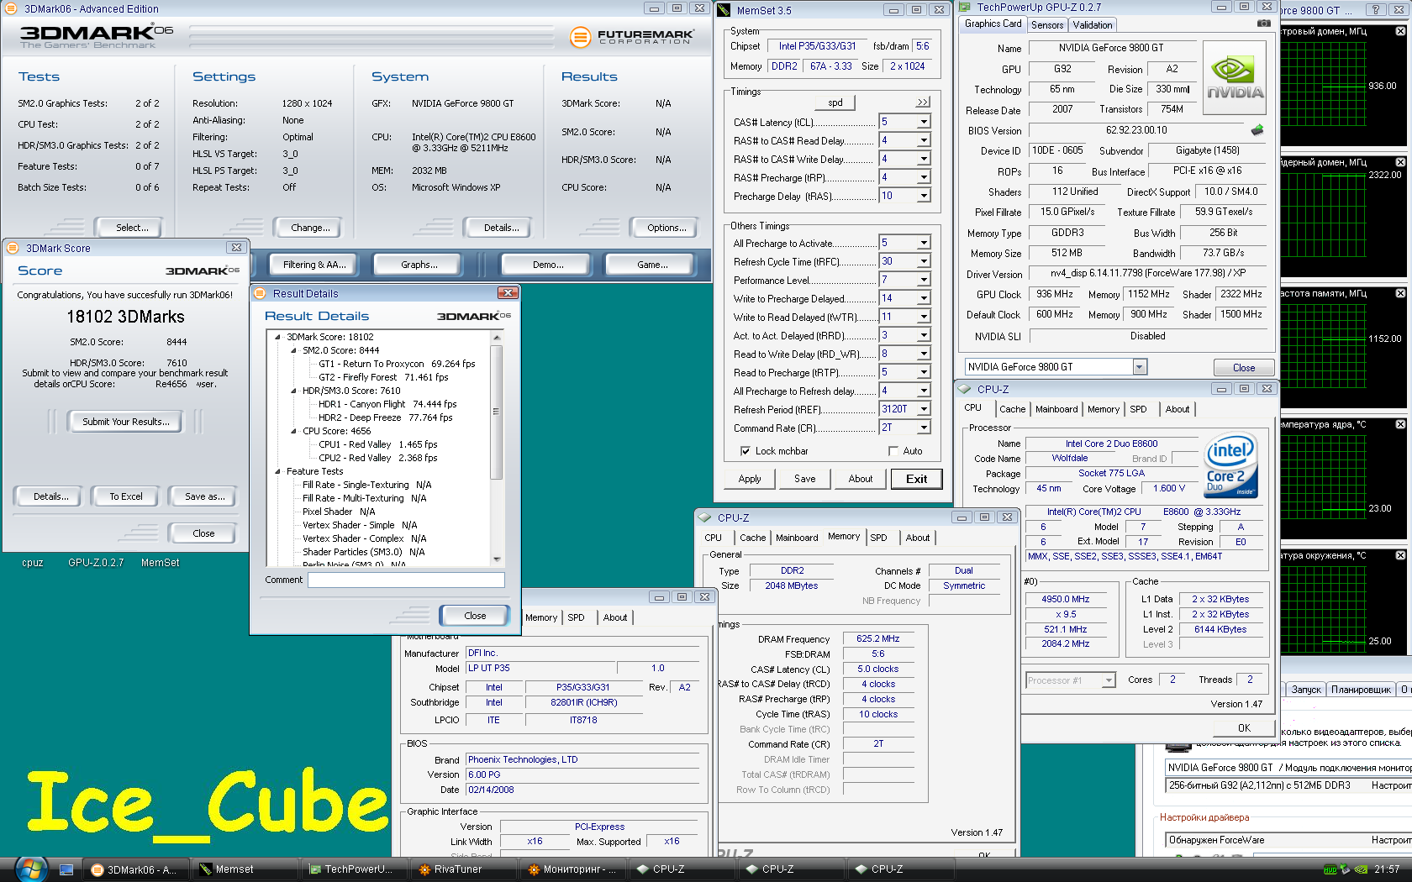The width and height of the screenshot is (1412, 882).
Task: Click the green HUB system tray icon
Action: coord(1330,869)
